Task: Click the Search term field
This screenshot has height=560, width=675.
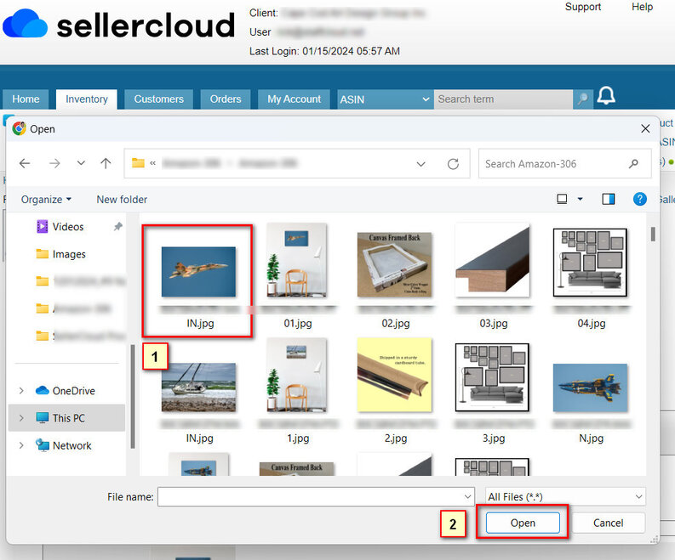Action: (x=503, y=99)
